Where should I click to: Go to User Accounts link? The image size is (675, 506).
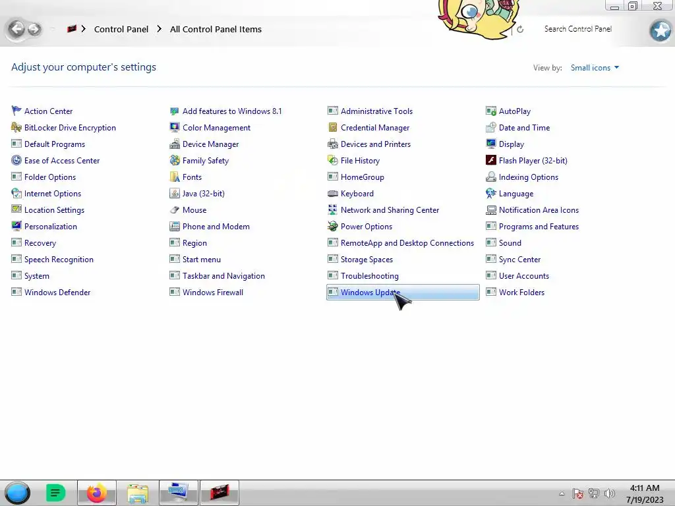click(x=524, y=276)
